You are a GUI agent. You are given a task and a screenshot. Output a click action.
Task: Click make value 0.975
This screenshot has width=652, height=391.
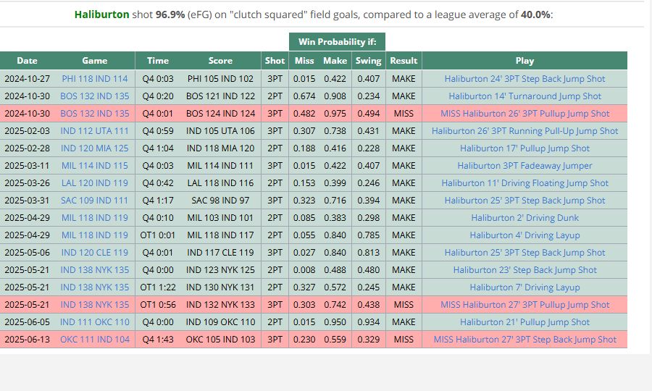coord(335,114)
